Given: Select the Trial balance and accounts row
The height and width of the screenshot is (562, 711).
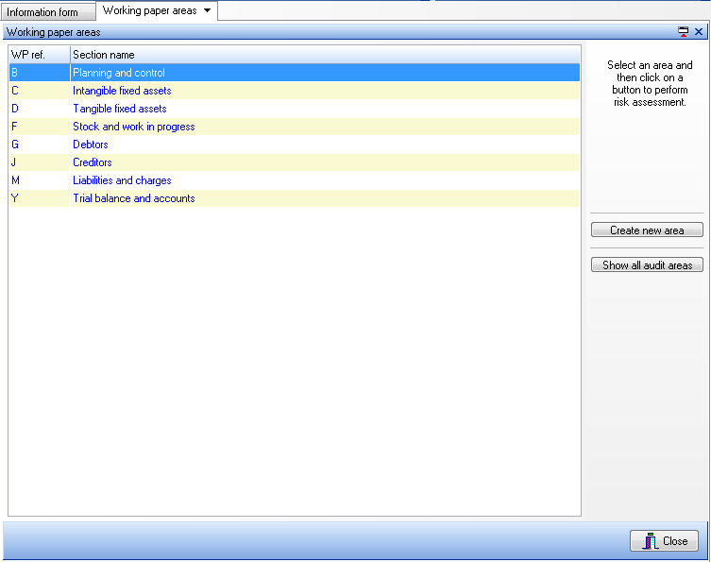Looking at the screenshot, I should pyautogui.click(x=295, y=198).
